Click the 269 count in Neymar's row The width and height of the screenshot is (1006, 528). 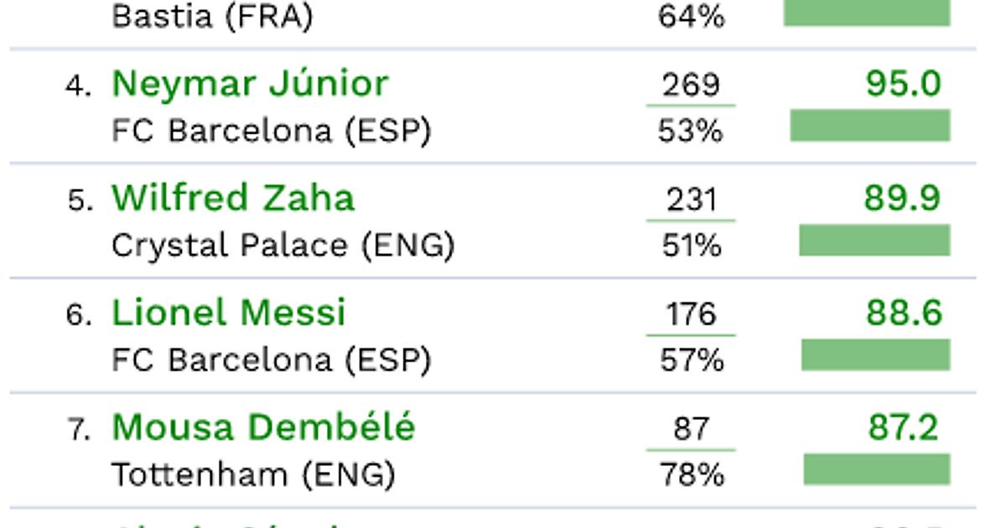(691, 85)
